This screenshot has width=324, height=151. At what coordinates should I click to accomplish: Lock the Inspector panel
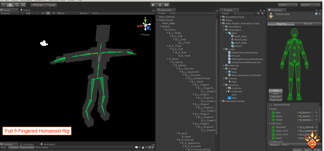pos(316,10)
